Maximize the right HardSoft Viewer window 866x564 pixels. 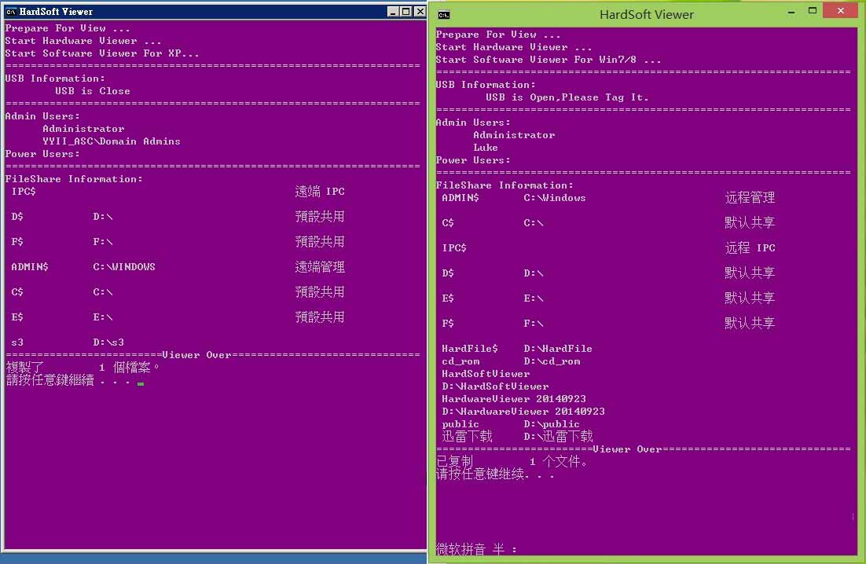click(813, 11)
